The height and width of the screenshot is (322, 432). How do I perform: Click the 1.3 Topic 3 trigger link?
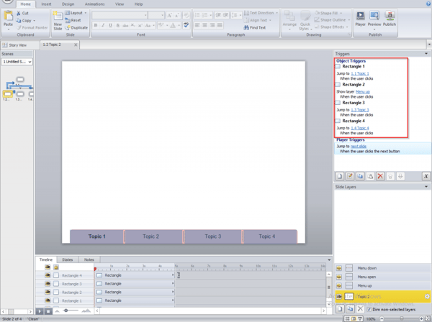[x=360, y=110]
